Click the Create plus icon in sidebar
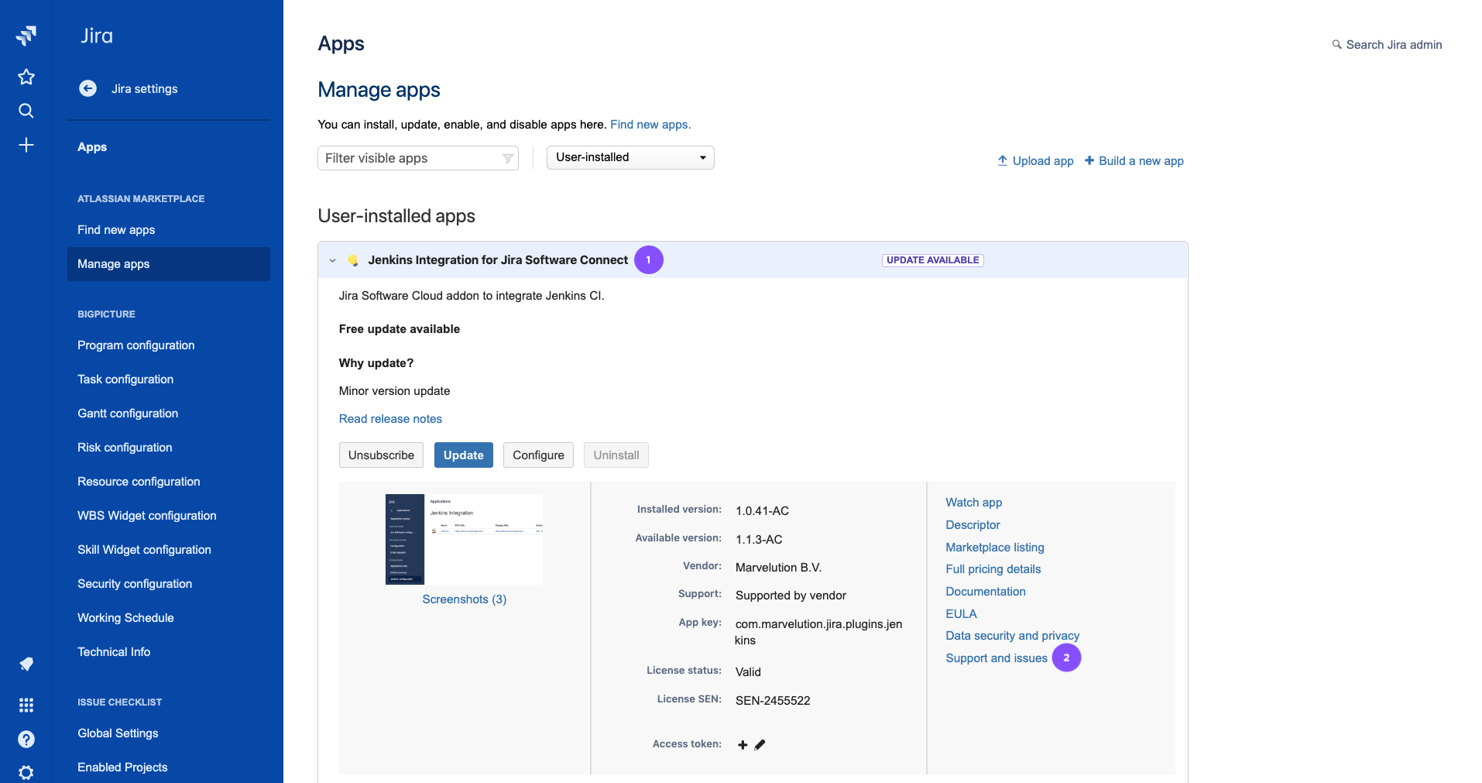Viewport: 1482px width, 783px height. tap(26, 145)
